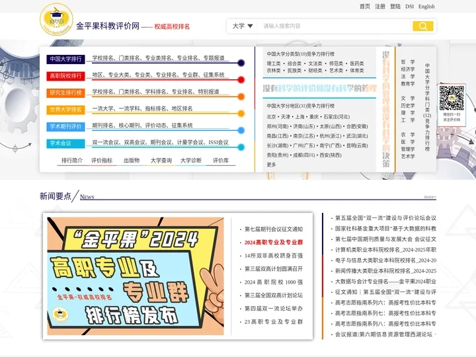Open the 注册 link
The height and width of the screenshot is (357, 476).
[379, 7]
